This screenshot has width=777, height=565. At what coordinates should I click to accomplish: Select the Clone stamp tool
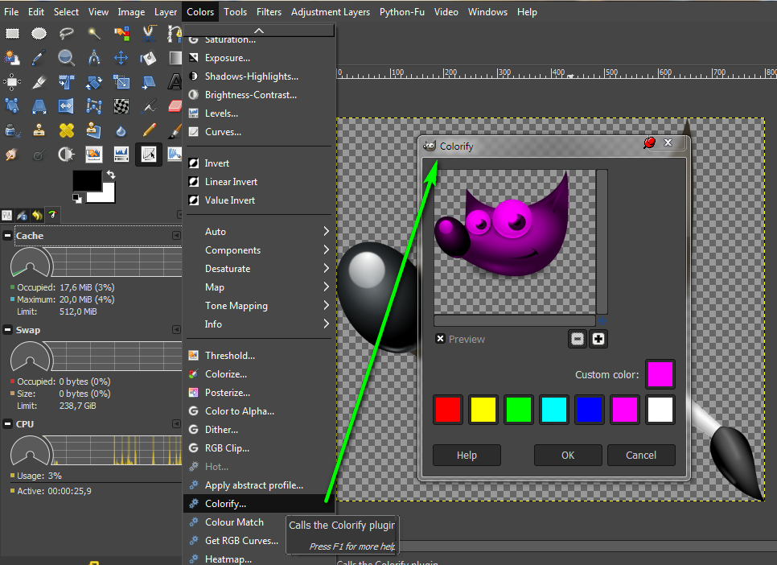(39, 130)
